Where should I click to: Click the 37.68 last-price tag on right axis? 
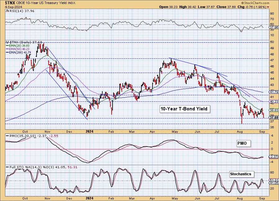[x=274, y=118]
